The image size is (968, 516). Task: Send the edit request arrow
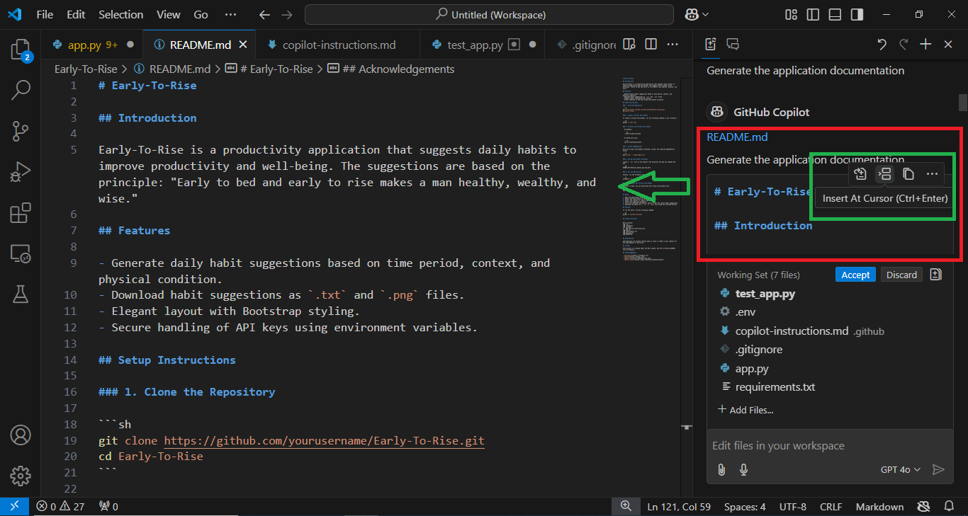point(938,469)
